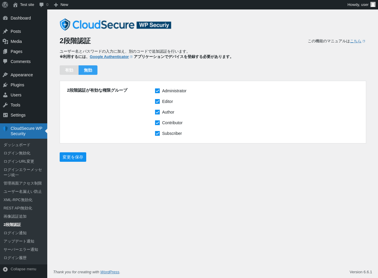
Task: Follow the WordPress footer link
Action: (110, 272)
